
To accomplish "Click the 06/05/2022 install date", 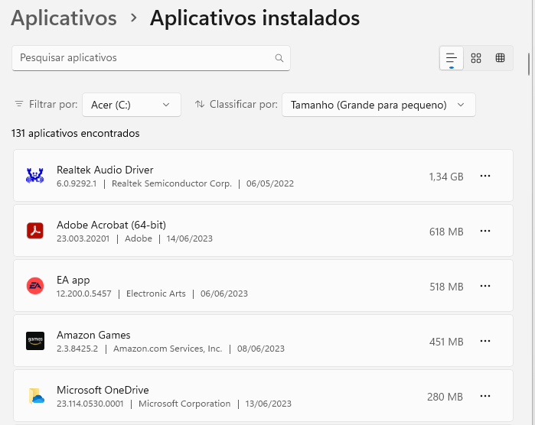I will pos(270,183).
